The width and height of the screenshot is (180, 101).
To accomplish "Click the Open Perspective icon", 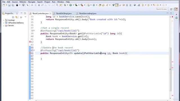I will 171,9.
